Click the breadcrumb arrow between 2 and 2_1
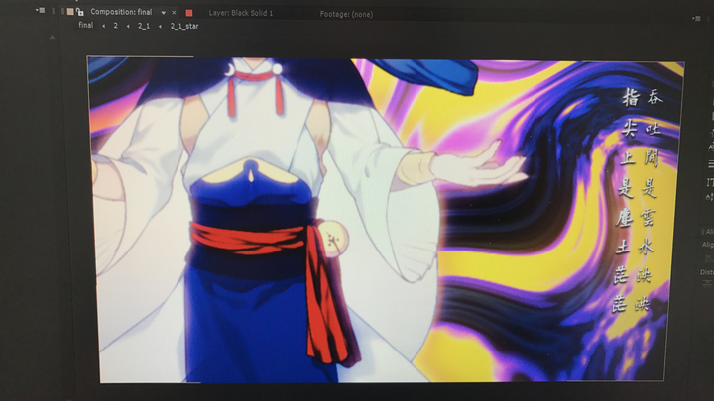 [128, 27]
